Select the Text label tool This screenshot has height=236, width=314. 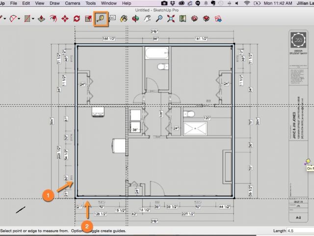tap(112, 19)
